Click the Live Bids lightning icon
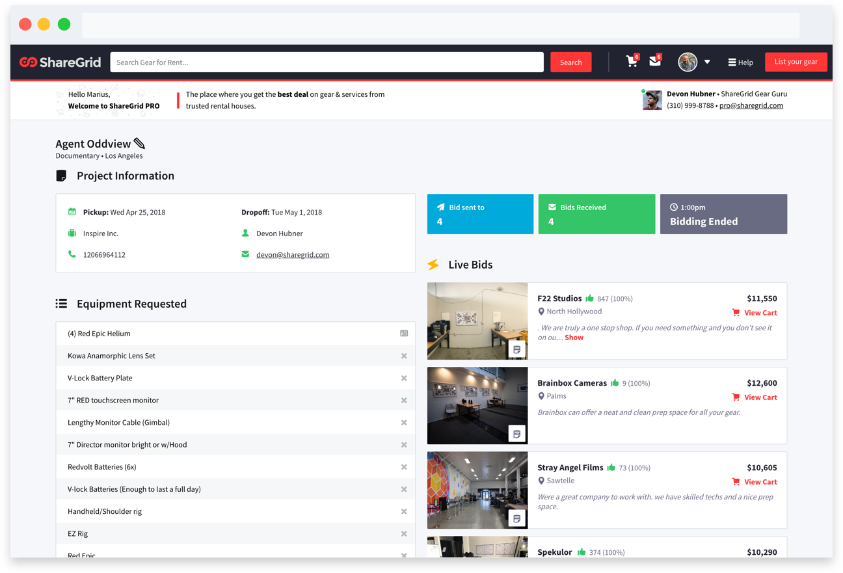Viewport: 843px width, 573px height. tap(433, 265)
